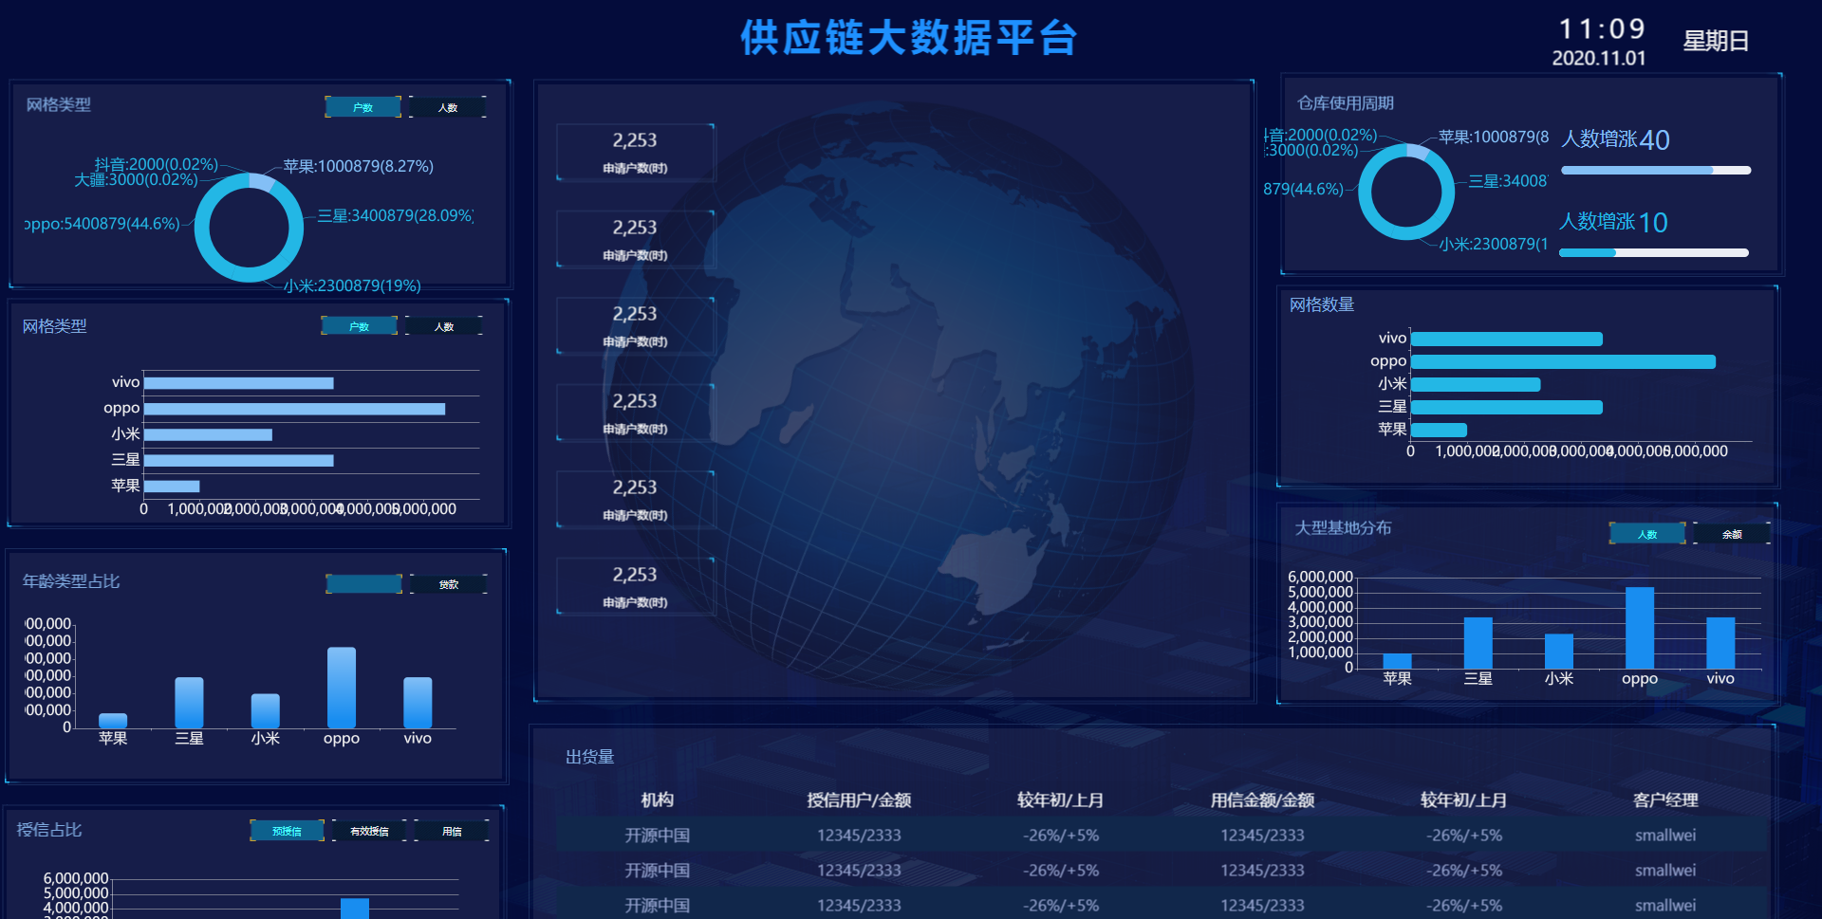
Task: Switch 授信占比 to 有效授信
Action: 369,831
